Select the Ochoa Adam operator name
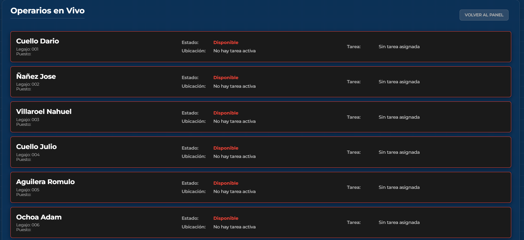Image resolution: width=524 pixels, height=240 pixels. 39,217
